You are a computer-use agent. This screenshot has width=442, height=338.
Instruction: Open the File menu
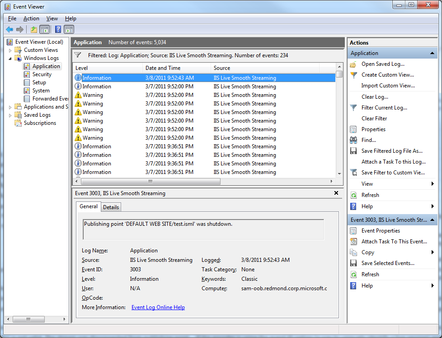pos(12,18)
